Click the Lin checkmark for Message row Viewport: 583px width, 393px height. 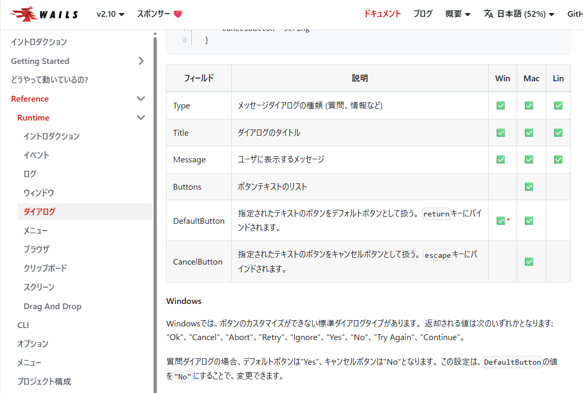[x=558, y=159]
